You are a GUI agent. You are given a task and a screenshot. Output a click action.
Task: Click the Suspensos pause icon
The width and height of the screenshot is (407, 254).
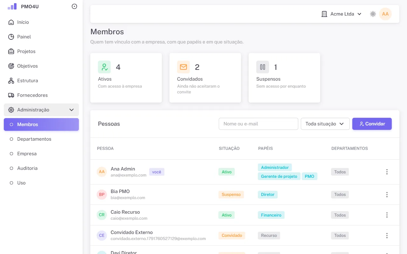coord(263,67)
